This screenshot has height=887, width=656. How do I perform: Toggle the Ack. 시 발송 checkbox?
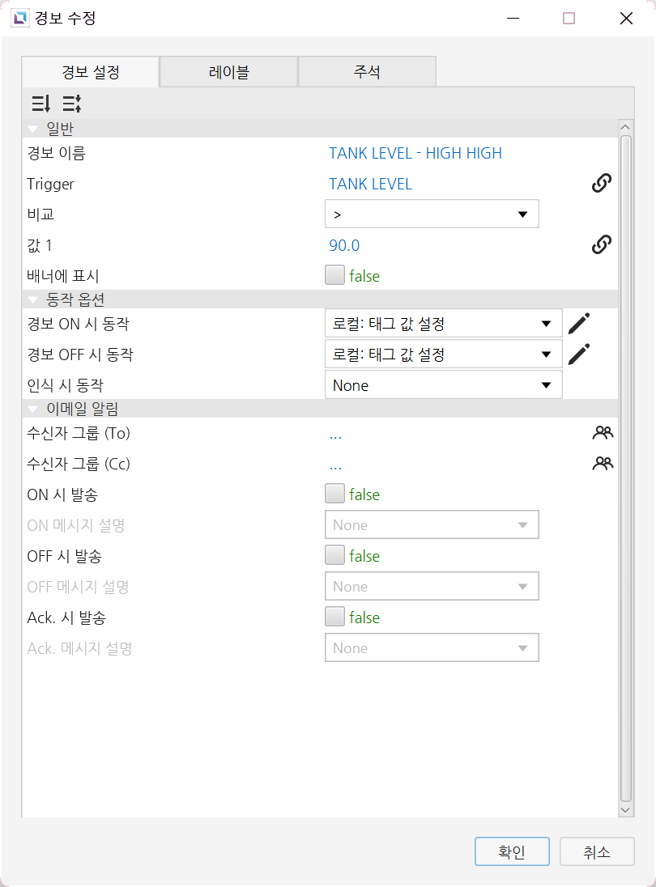point(334,617)
